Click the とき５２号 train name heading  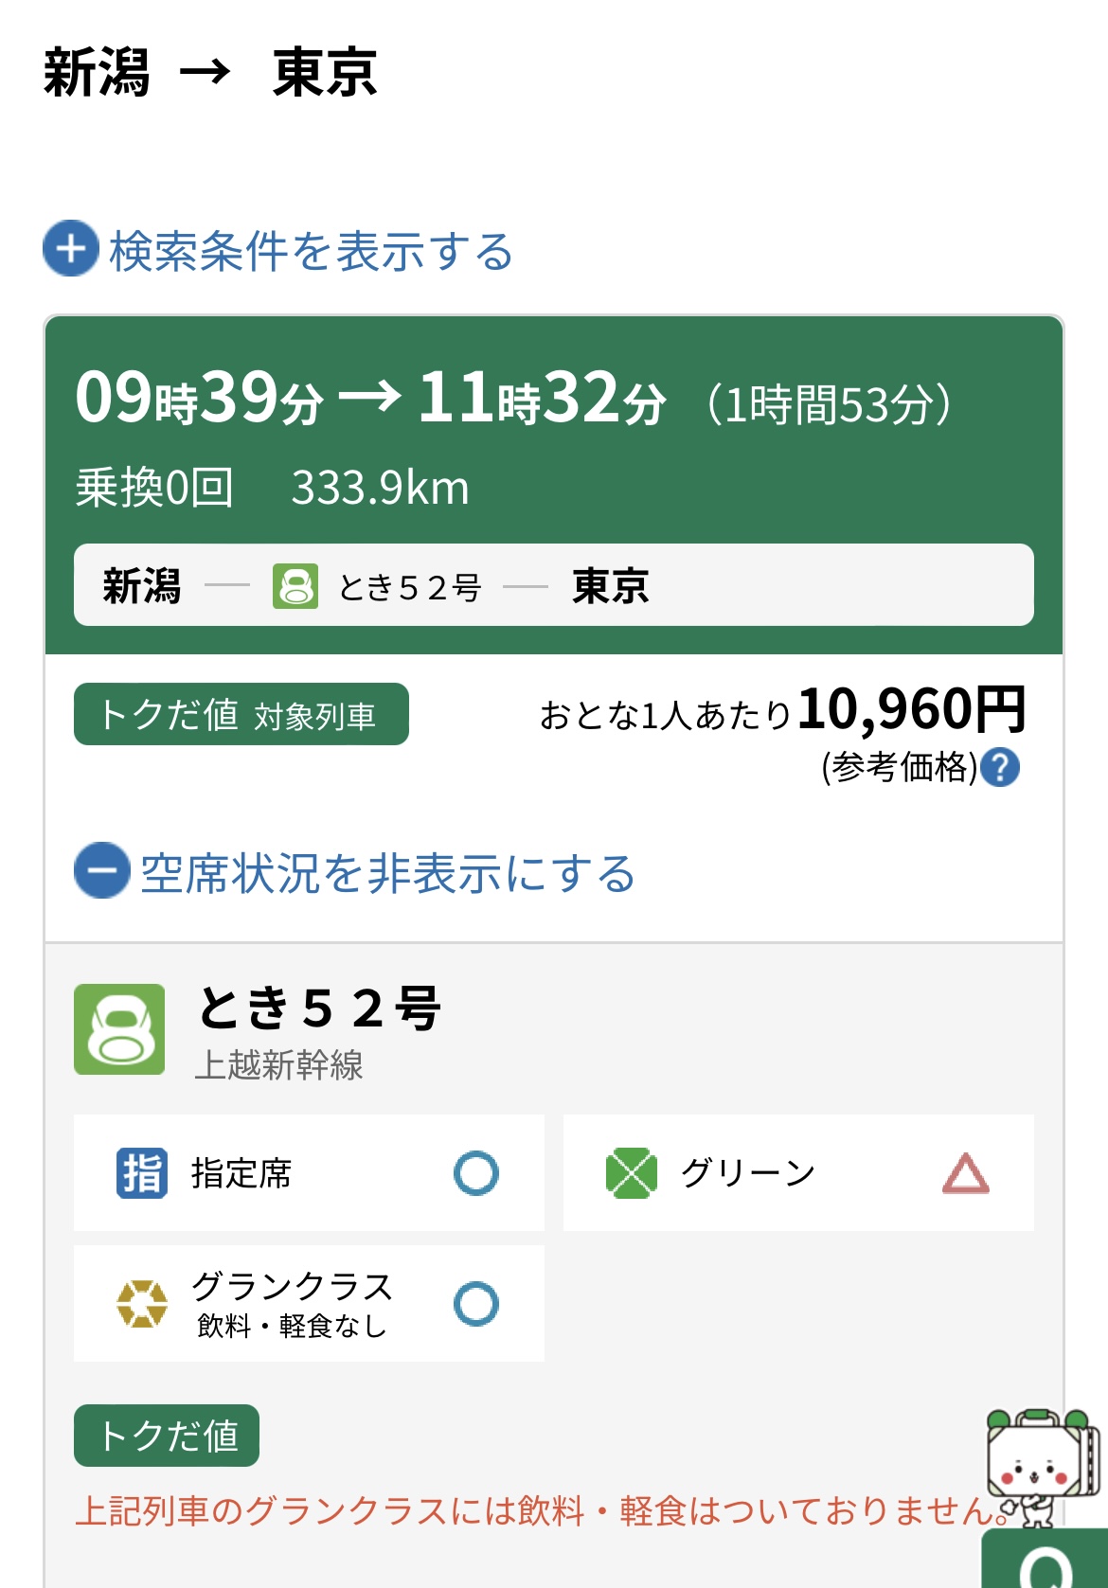click(x=319, y=1008)
